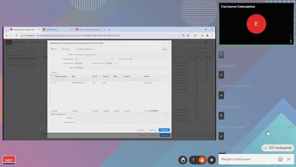Sort by the Сумма column header

147,76
